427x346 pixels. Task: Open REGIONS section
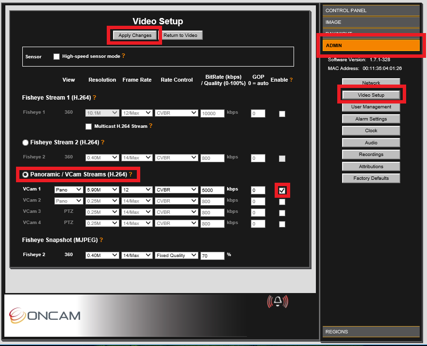click(x=371, y=331)
